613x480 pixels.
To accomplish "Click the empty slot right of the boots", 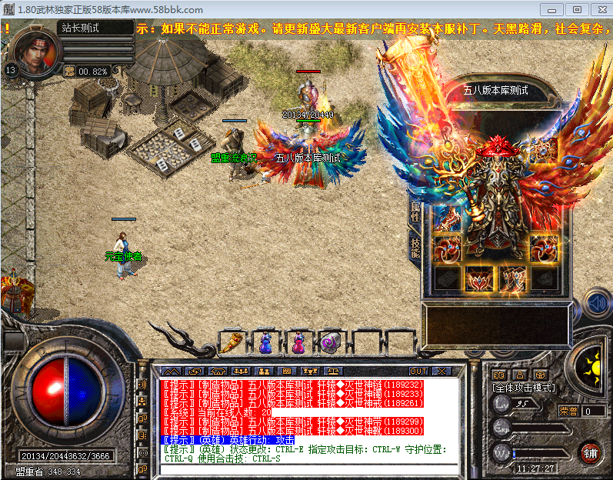I will (x=544, y=279).
